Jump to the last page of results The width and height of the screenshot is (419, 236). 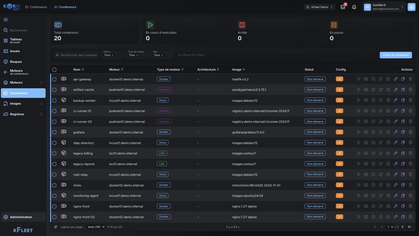tap(410, 227)
